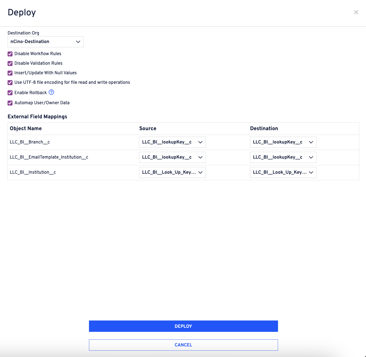Open Destination dropdown for LLC_BI__Institution__c

pos(283,172)
